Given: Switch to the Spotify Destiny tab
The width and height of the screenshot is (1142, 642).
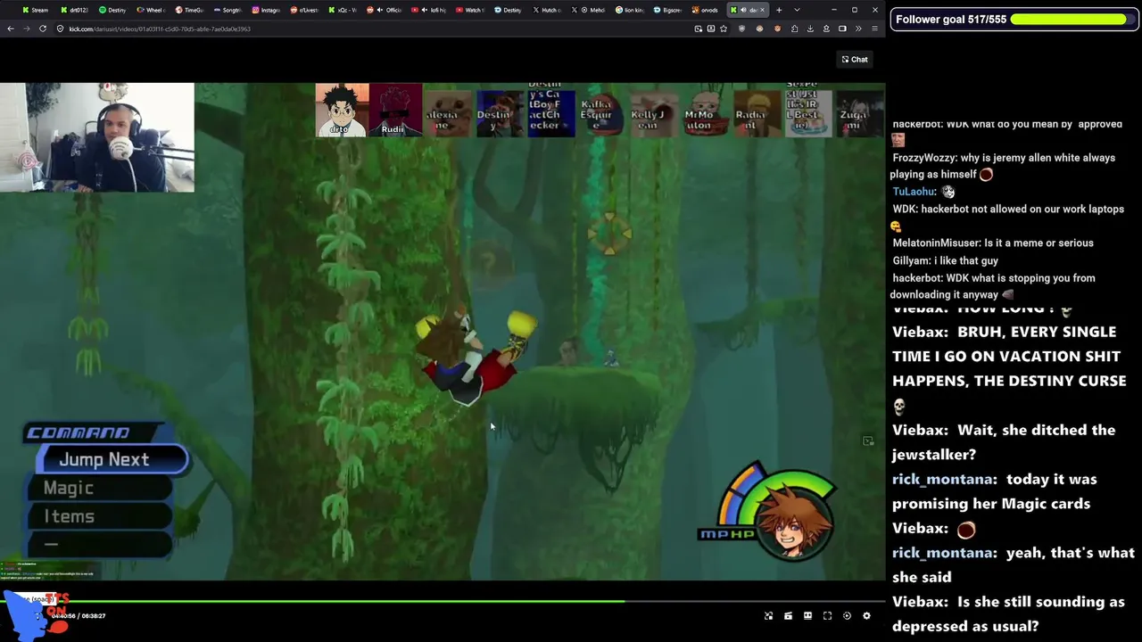Looking at the screenshot, I should (x=113, y=10).
